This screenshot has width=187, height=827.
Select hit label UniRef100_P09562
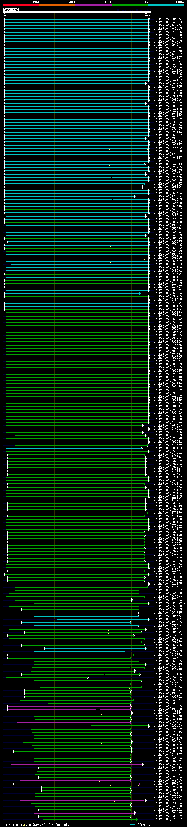click(168, 397)
